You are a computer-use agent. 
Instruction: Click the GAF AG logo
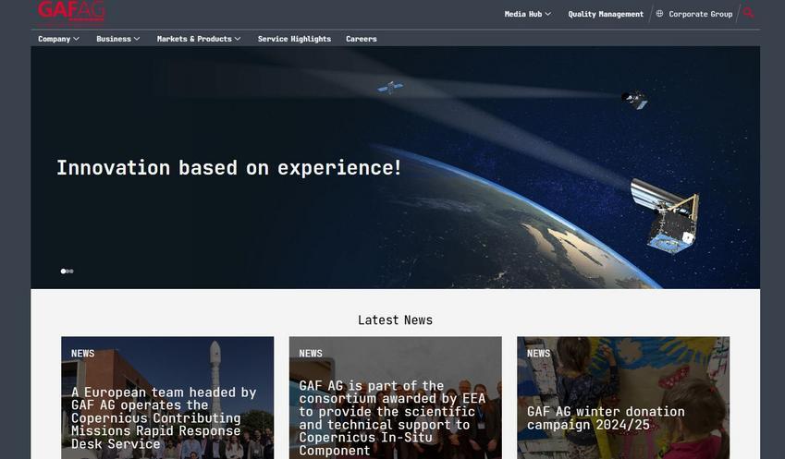(x=71, y=12)
